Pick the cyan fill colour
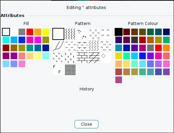Viewport: 174px width, 133px height. click(x=6, y=40)
